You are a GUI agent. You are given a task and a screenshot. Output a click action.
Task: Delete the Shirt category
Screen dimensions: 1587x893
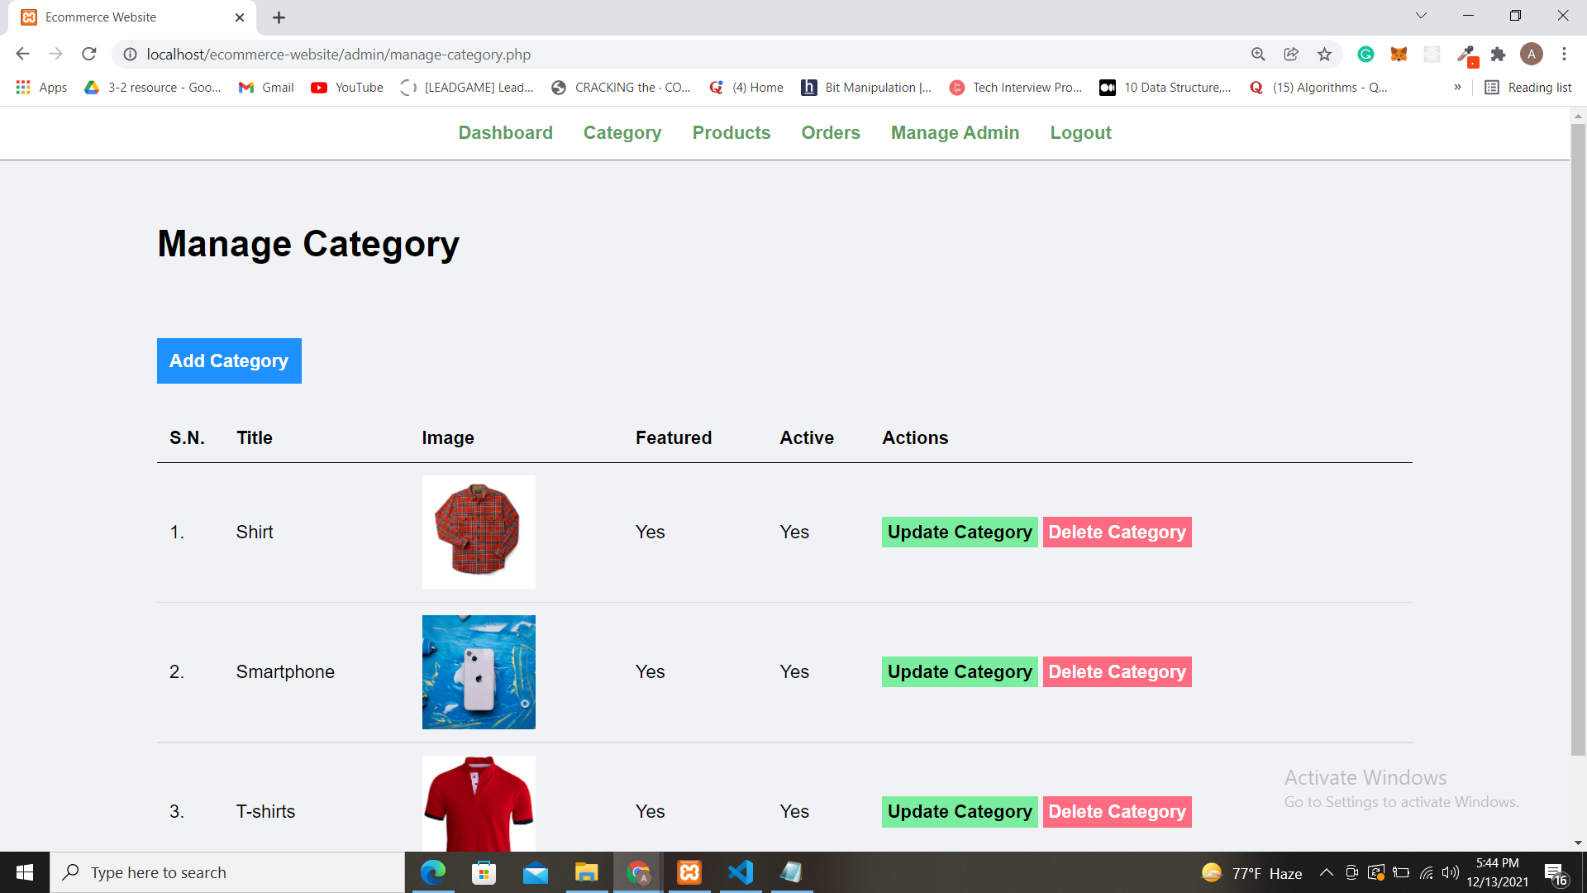1117,532
